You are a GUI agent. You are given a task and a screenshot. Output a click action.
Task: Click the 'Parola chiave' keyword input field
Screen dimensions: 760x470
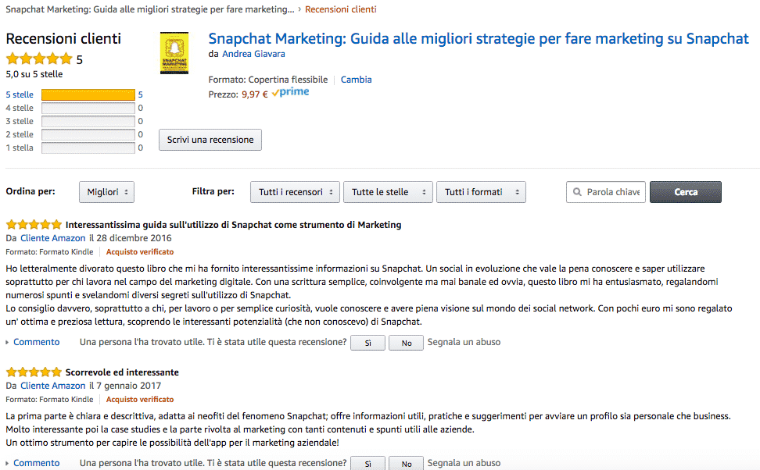613,192
